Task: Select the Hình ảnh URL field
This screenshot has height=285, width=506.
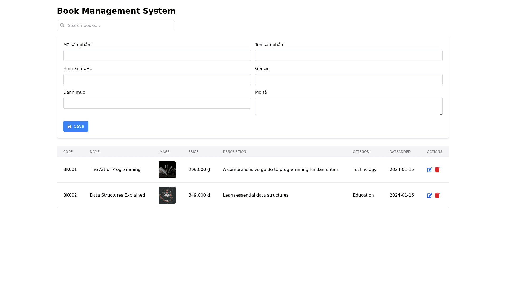Action: pyautogui.click(x=157, y=79)
